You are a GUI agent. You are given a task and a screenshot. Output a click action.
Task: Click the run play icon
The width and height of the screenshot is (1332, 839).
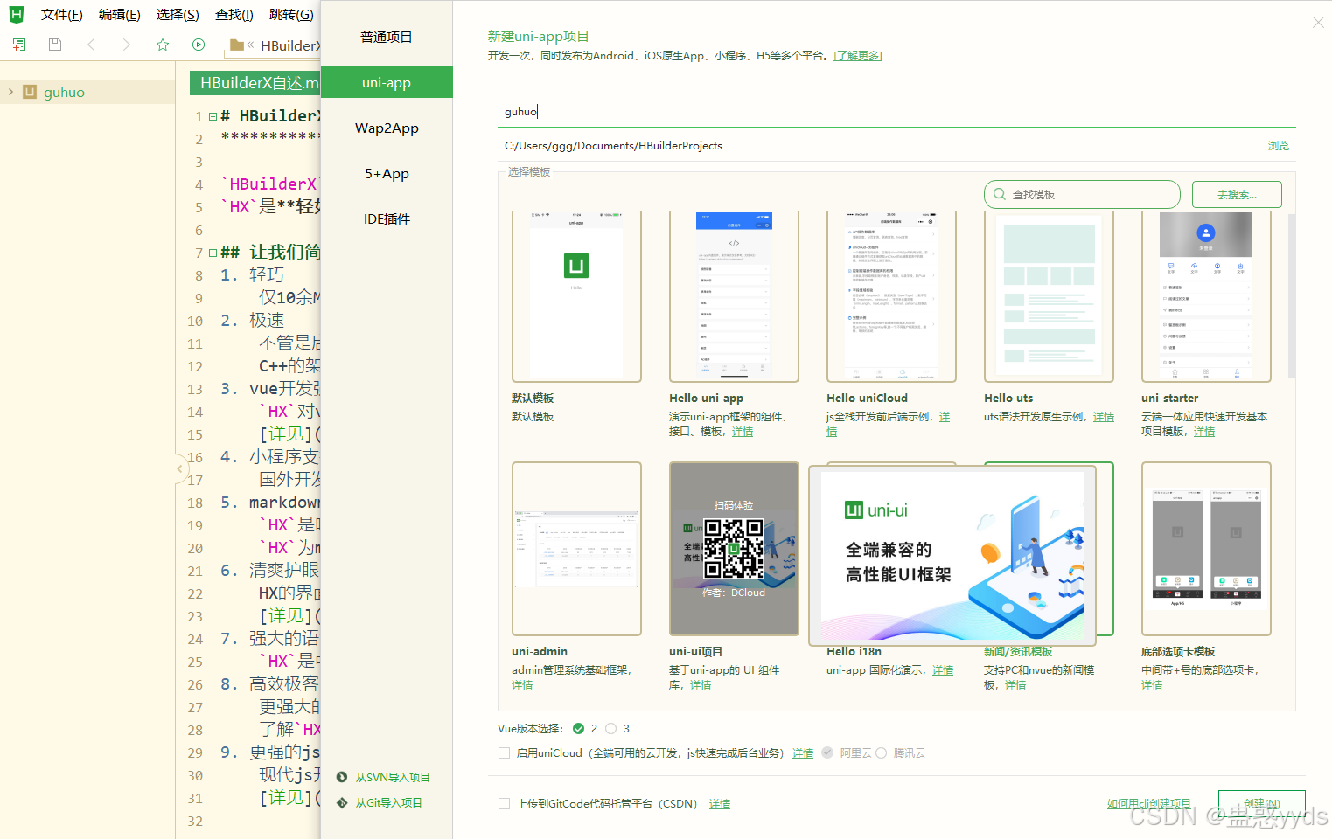[x=199, y=45]
